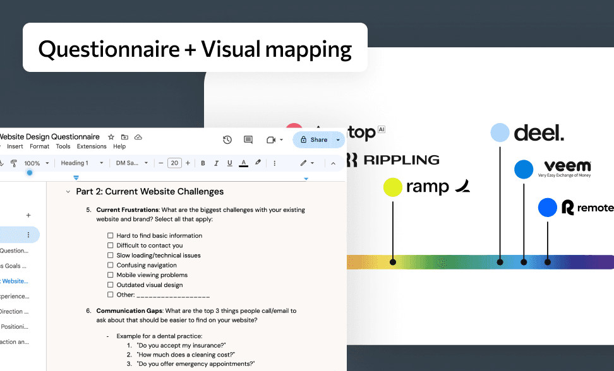Decrease font size with minus button
The width and height of the screenshot is (614, 371).
pos(160,163)
